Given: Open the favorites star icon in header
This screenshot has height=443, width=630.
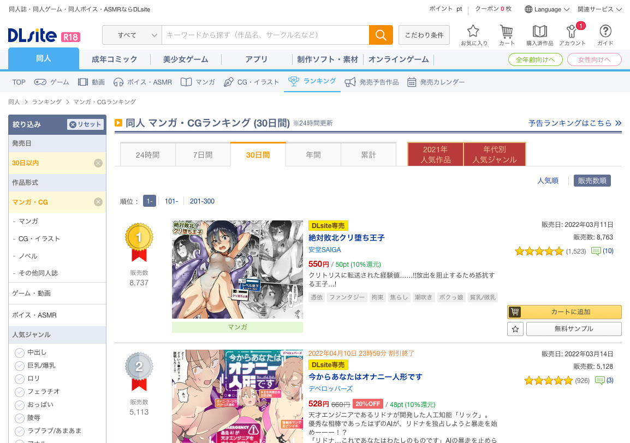Looking at the screenshot, I should (x=473, y=32).
